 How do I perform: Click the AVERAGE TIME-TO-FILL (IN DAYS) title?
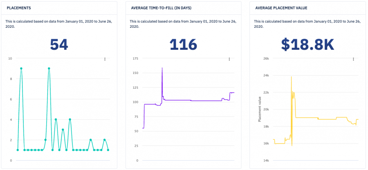pyautogui.click(x=161, y=8)
